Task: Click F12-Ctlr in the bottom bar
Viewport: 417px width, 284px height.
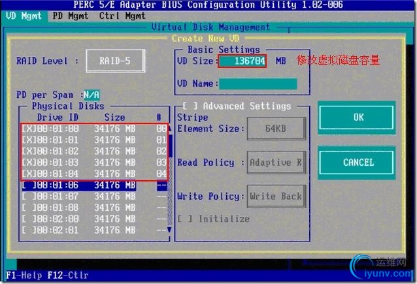Action: [x=68, y=275]
